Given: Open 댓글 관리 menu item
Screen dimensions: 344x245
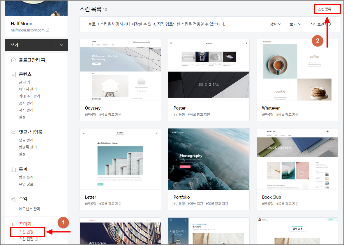Looking at the screenshot, I should click(x=26, y=140).
